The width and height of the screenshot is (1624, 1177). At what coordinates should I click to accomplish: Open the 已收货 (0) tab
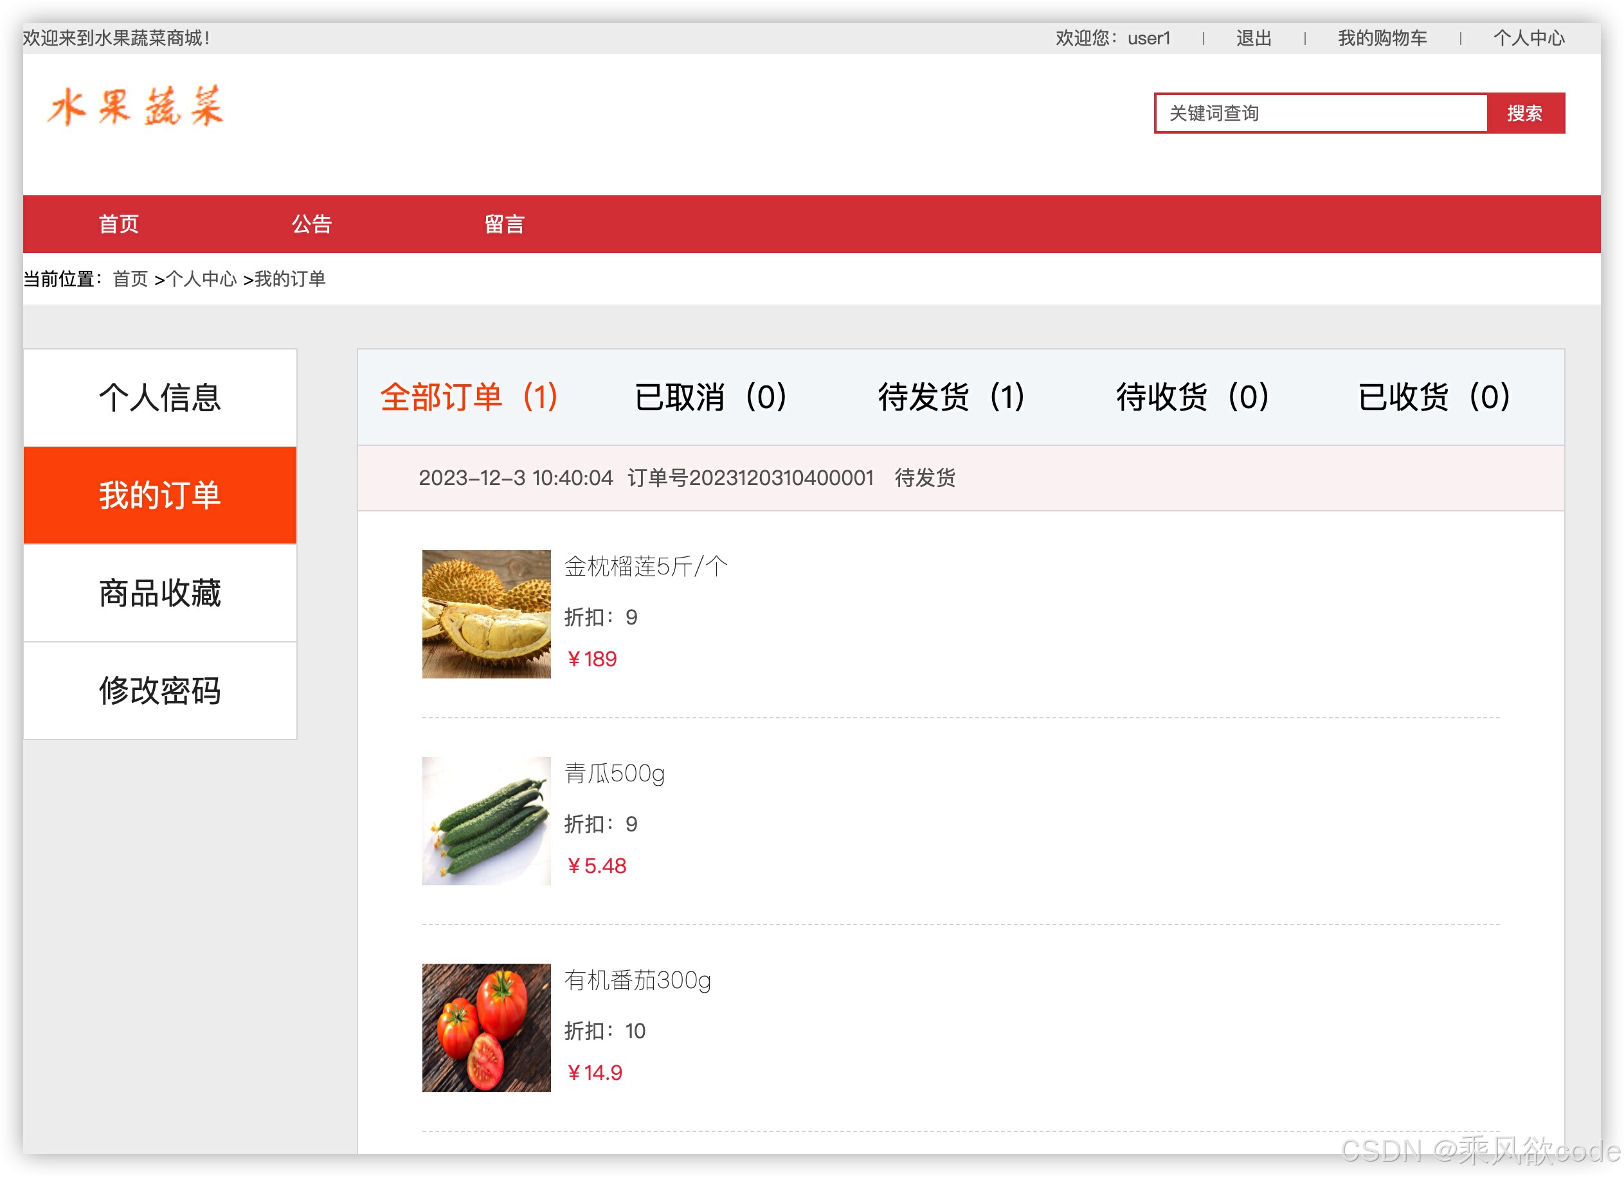tap(1434, 397)
